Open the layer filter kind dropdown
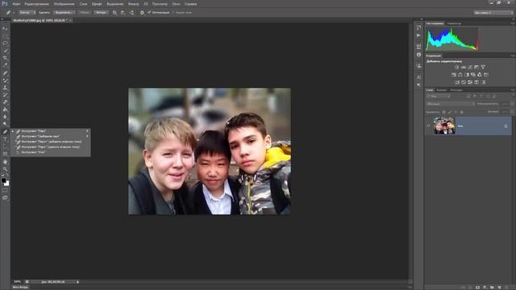The width and height of the screenshot is (516, 290). tap(439, 97)
